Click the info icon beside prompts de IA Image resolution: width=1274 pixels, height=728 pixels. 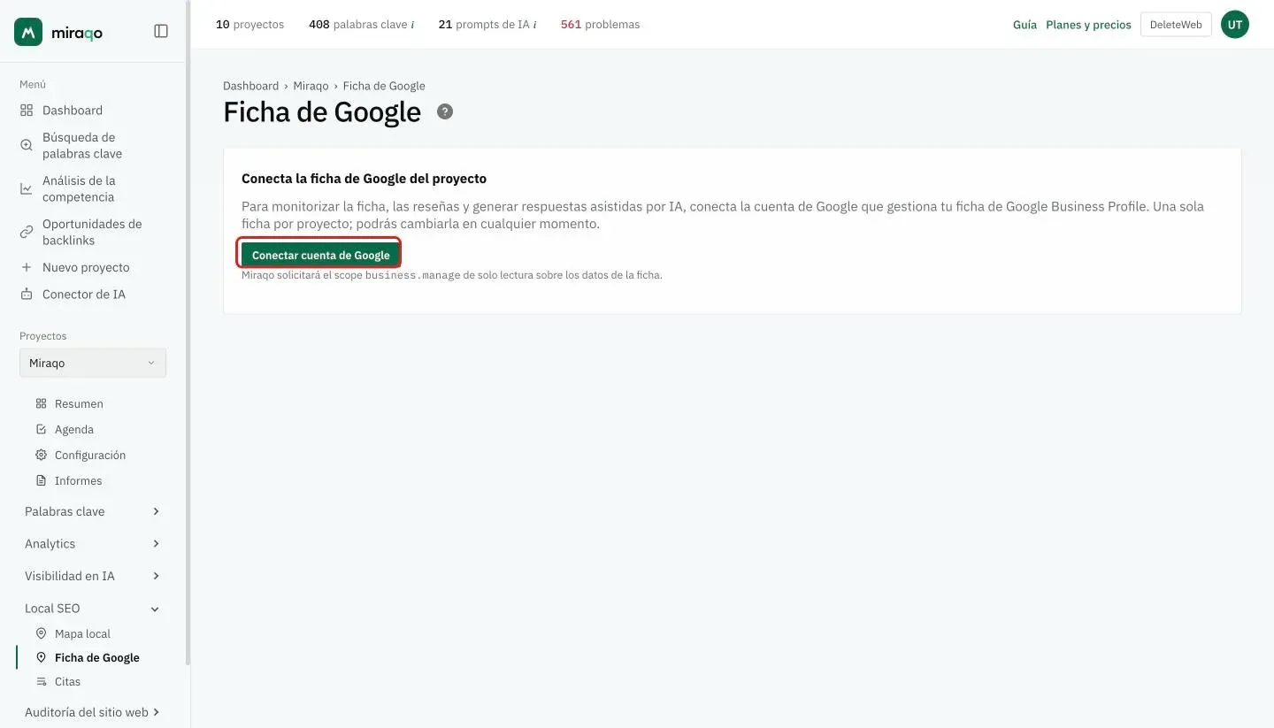click(x=534, y=25)
